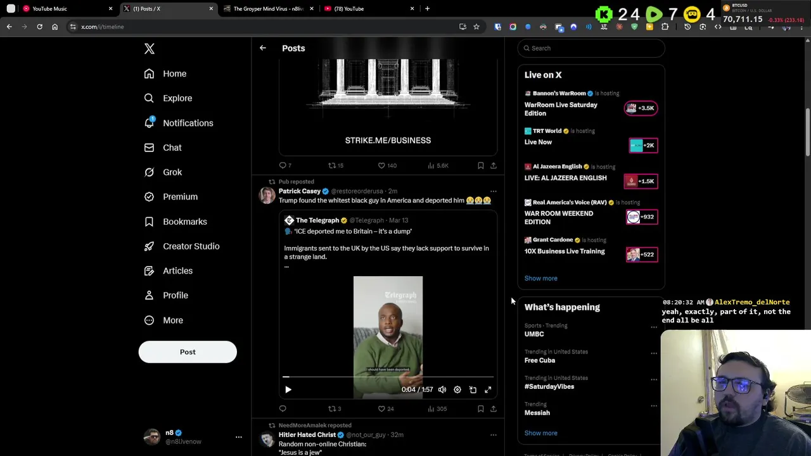
Task: Enter video fullscreen
Action: pos(488,389)
